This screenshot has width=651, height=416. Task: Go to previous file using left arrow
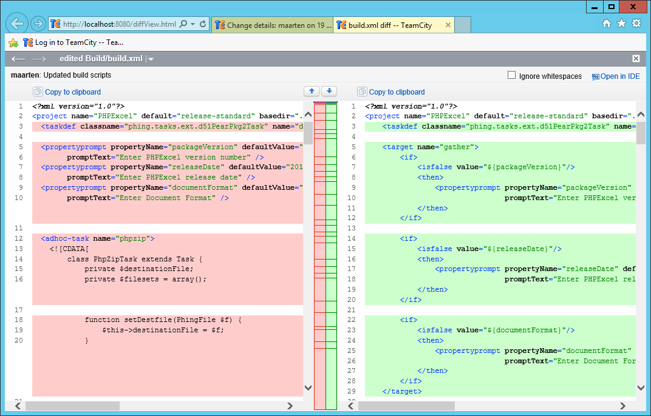coord(18,59)
